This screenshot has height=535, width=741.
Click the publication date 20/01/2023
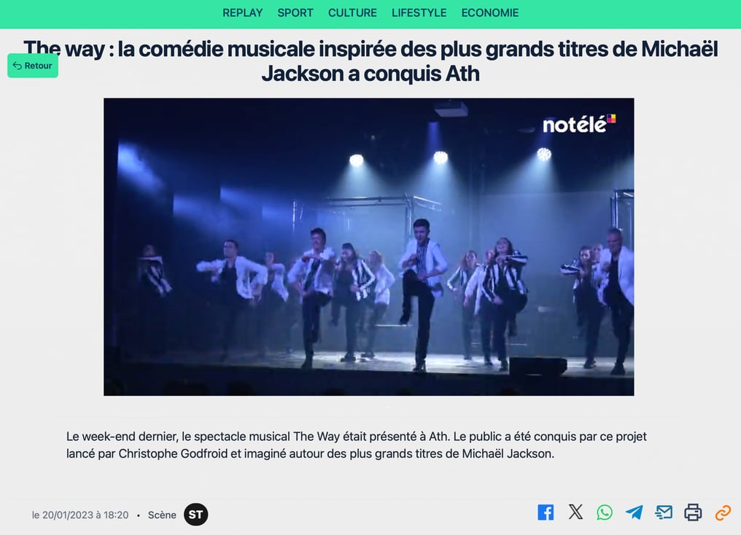pos(80,515)
